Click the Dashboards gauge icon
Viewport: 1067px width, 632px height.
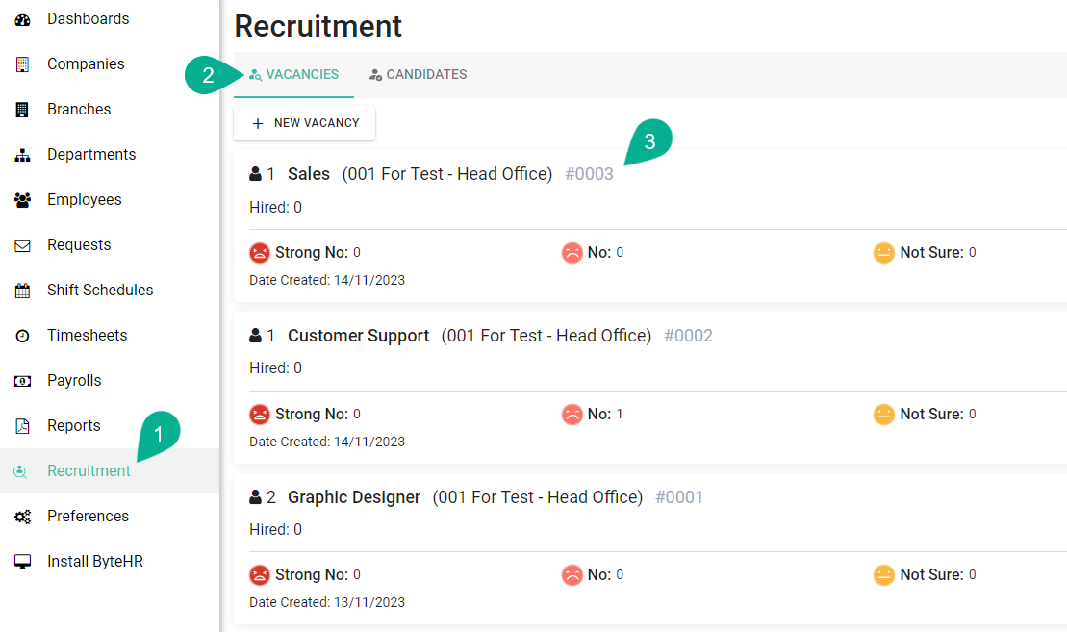tap(22, 19)
